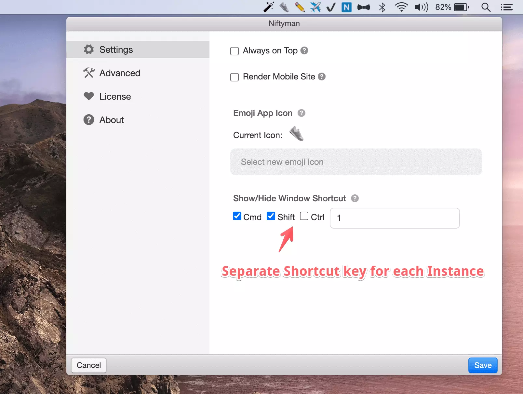Cancel the settings changes
This screenshot has width=523, height=394.
click(x=88, y=365)
